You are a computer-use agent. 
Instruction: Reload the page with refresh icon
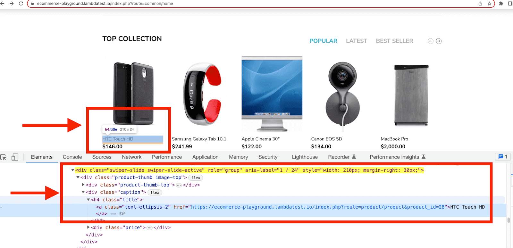(x=21, y=4)
